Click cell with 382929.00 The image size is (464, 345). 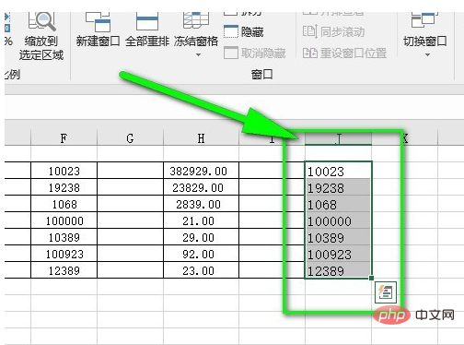coord(201,171)
